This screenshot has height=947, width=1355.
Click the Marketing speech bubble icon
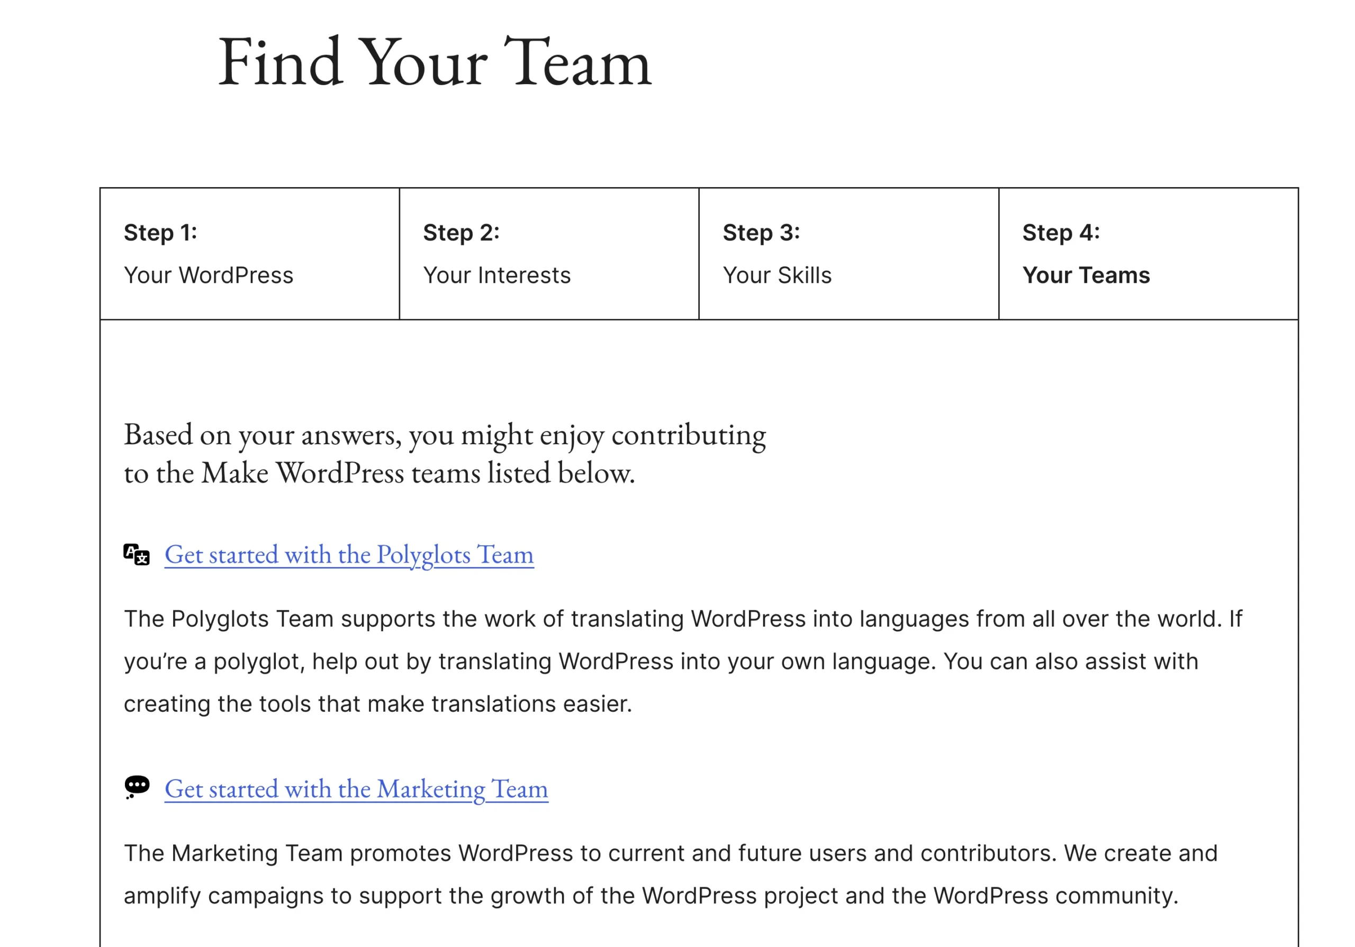(x=137, y=787)
